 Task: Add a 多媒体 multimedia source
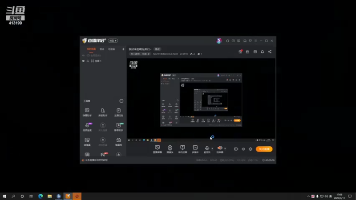pyautogui.click(x=195, y=149)
